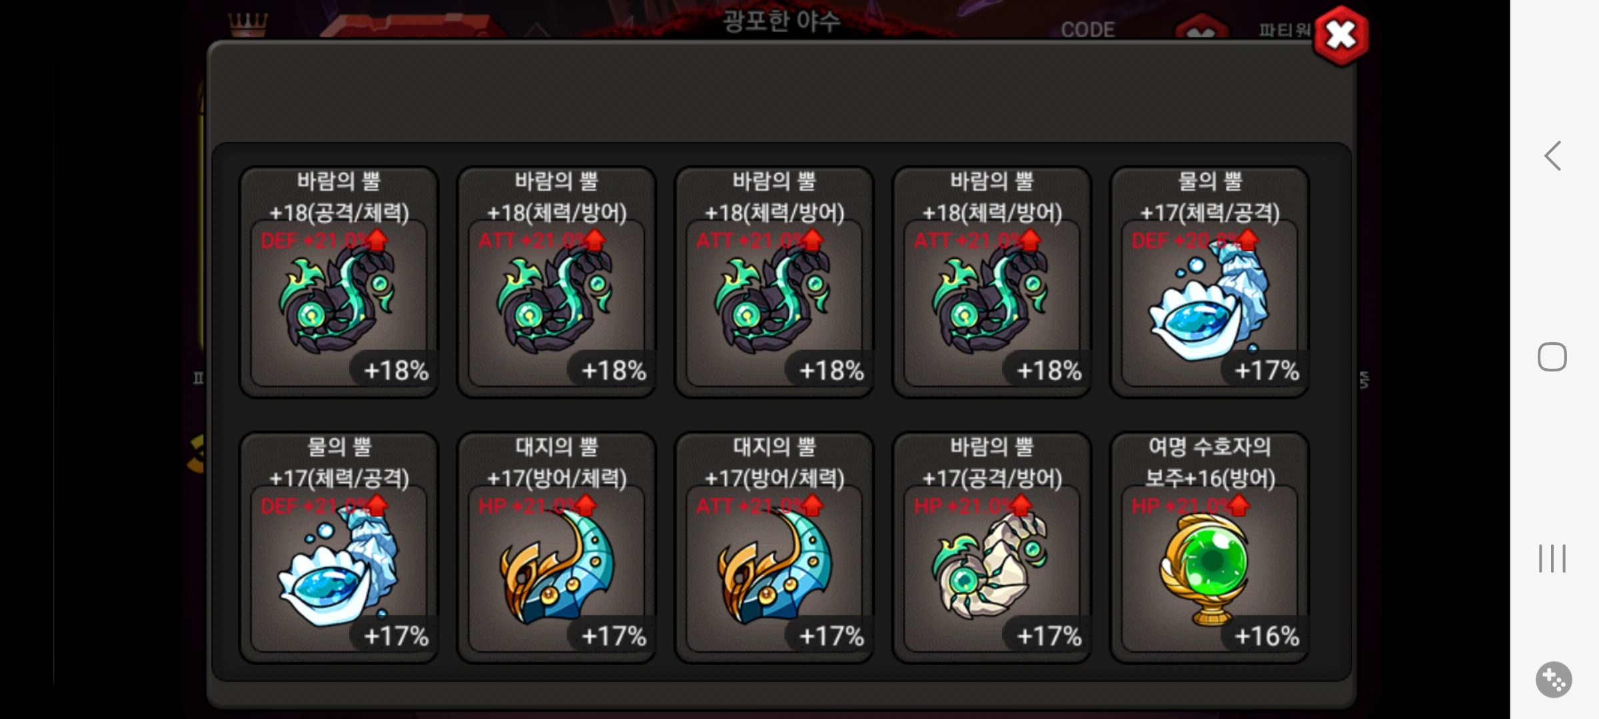Close the item selection popup
Viewport: 1599px width, 719px height.
(1341, 35)
